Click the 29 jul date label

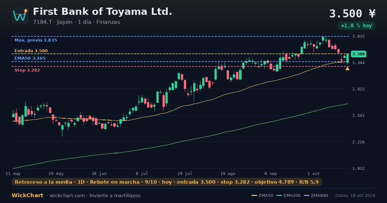pos(185,173)
